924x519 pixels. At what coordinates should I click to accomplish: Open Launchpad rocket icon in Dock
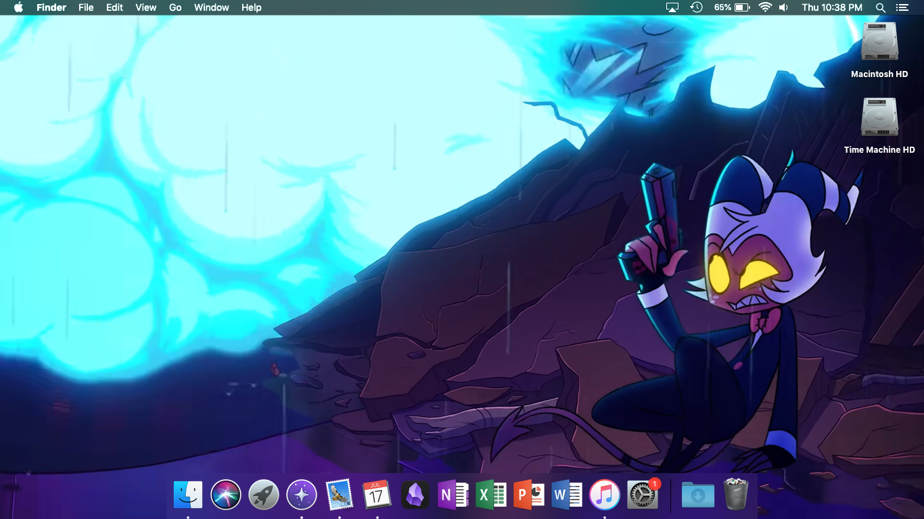264,495
